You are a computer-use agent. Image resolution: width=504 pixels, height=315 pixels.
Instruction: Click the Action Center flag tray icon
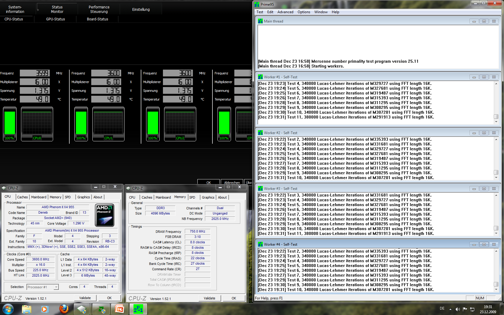[x=465, y=309]
